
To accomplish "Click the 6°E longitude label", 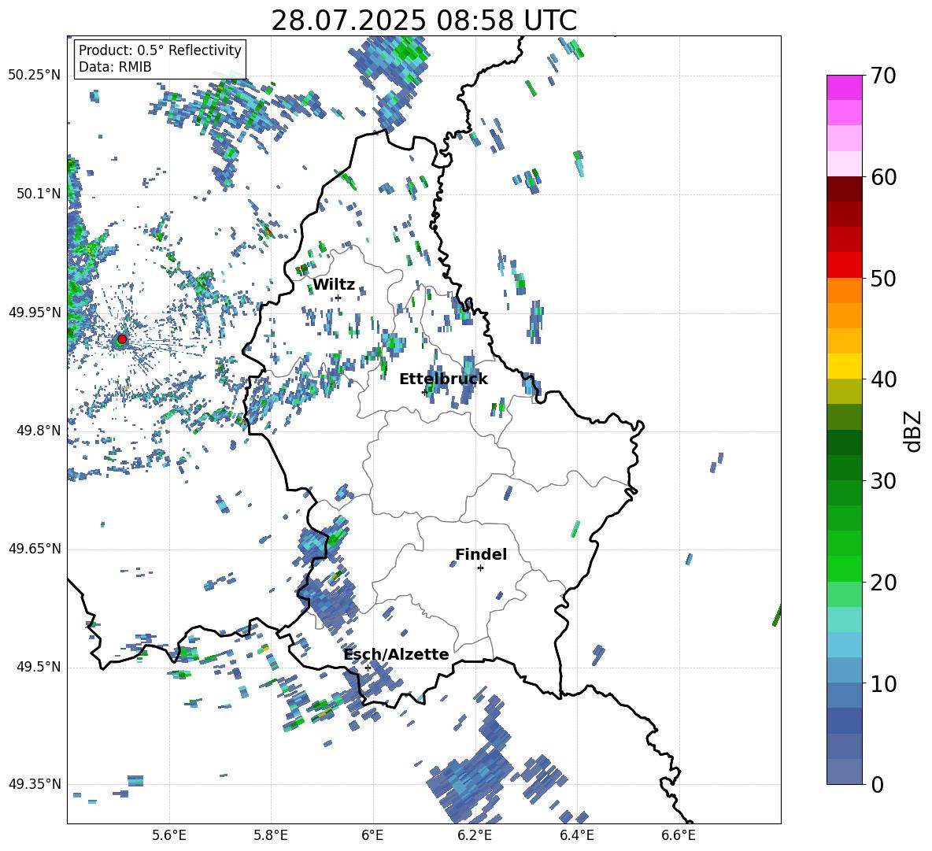I will [x=372, y=835].
